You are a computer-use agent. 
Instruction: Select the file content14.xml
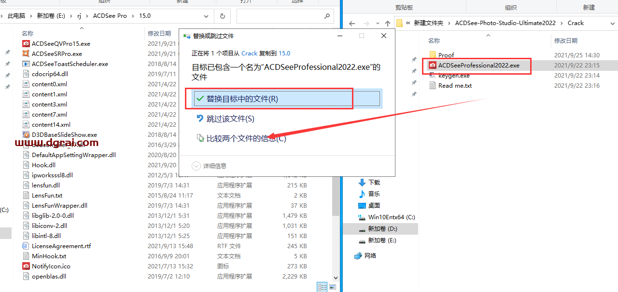pos(51,124)
